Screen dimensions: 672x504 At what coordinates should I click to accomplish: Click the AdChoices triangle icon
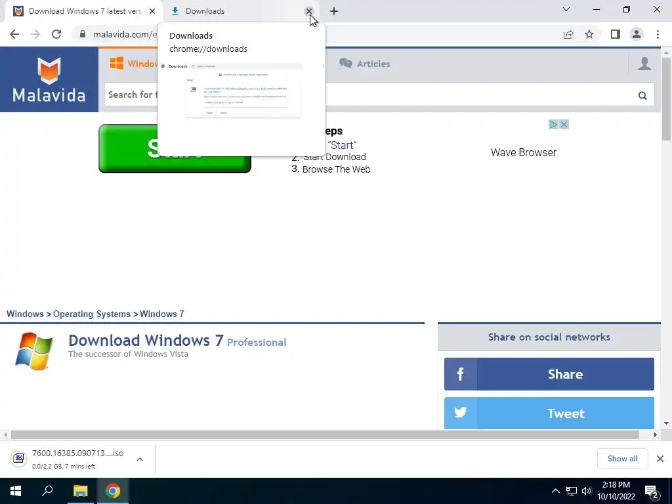point(554,124)
